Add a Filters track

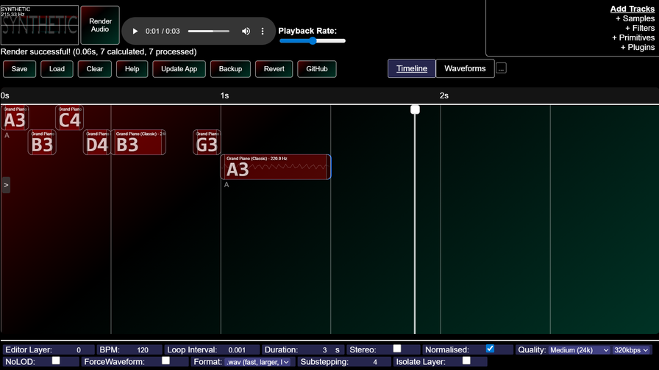tap(640, 28)
